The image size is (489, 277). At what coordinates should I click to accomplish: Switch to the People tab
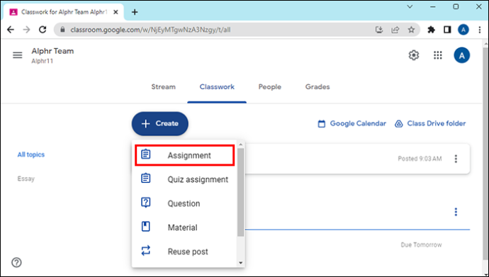click(270, 87)
